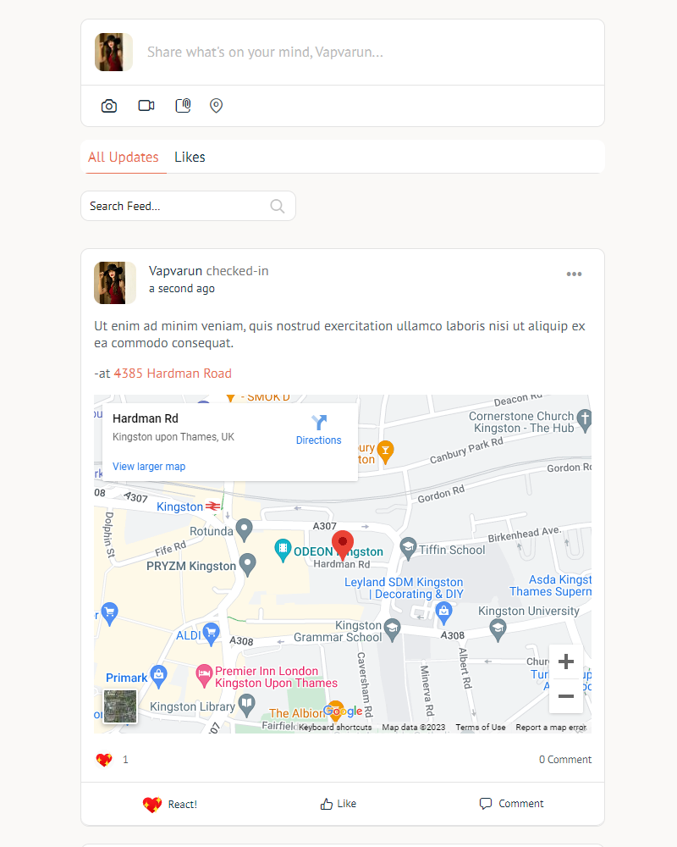Click the Comment button

tap(512, 804)
